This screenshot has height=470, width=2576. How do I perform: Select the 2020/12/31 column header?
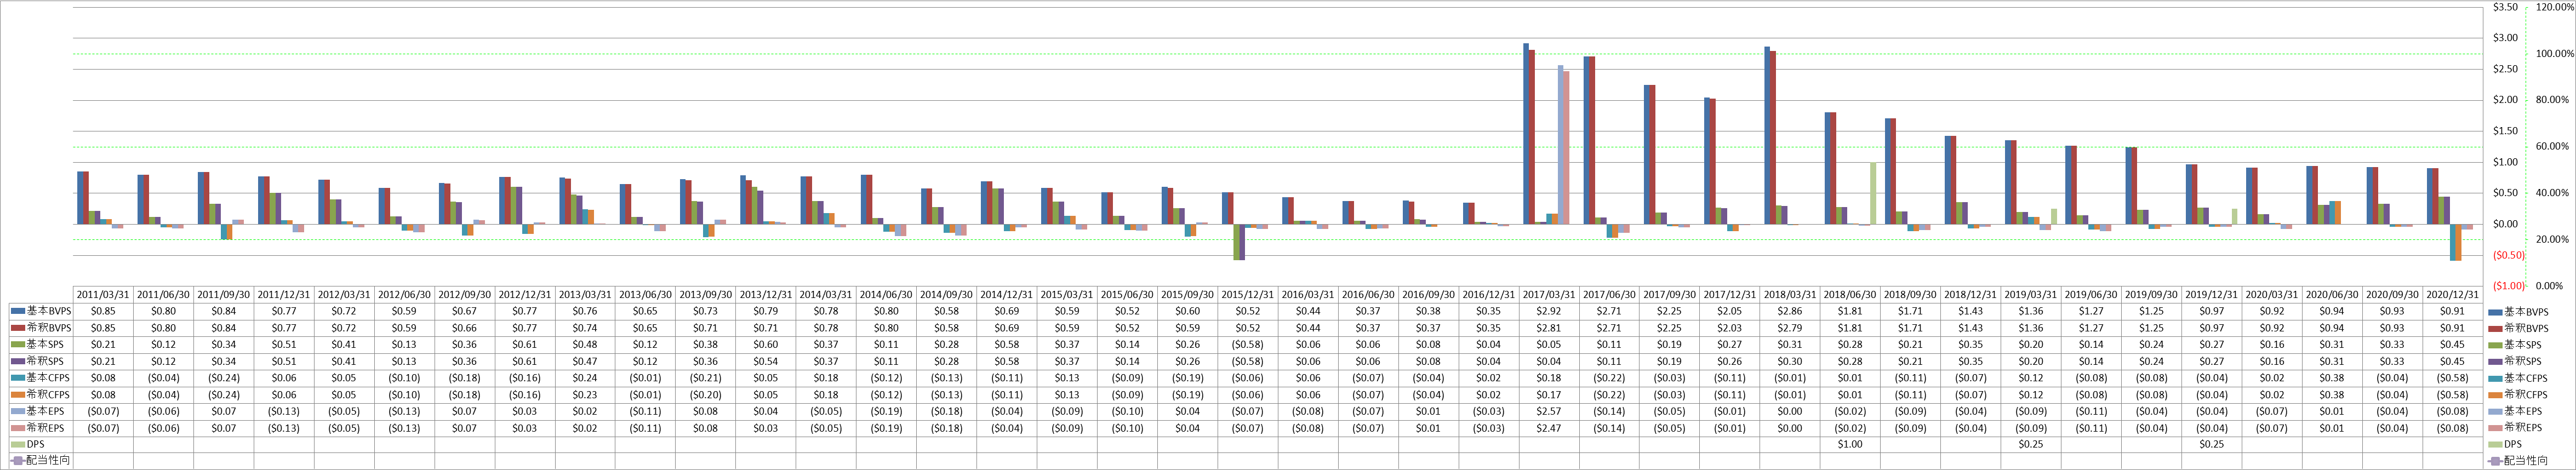[x=2452, y=295]
